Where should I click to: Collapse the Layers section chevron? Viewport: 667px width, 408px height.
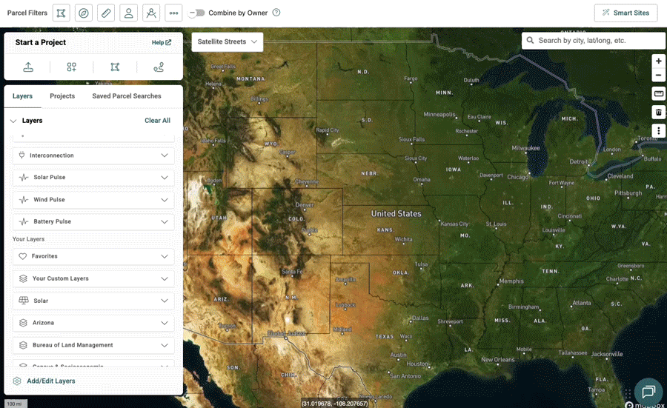(13, 121)
